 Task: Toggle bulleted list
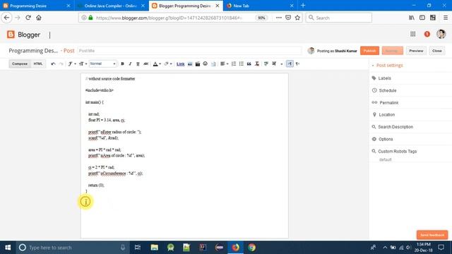coord(242,64)
